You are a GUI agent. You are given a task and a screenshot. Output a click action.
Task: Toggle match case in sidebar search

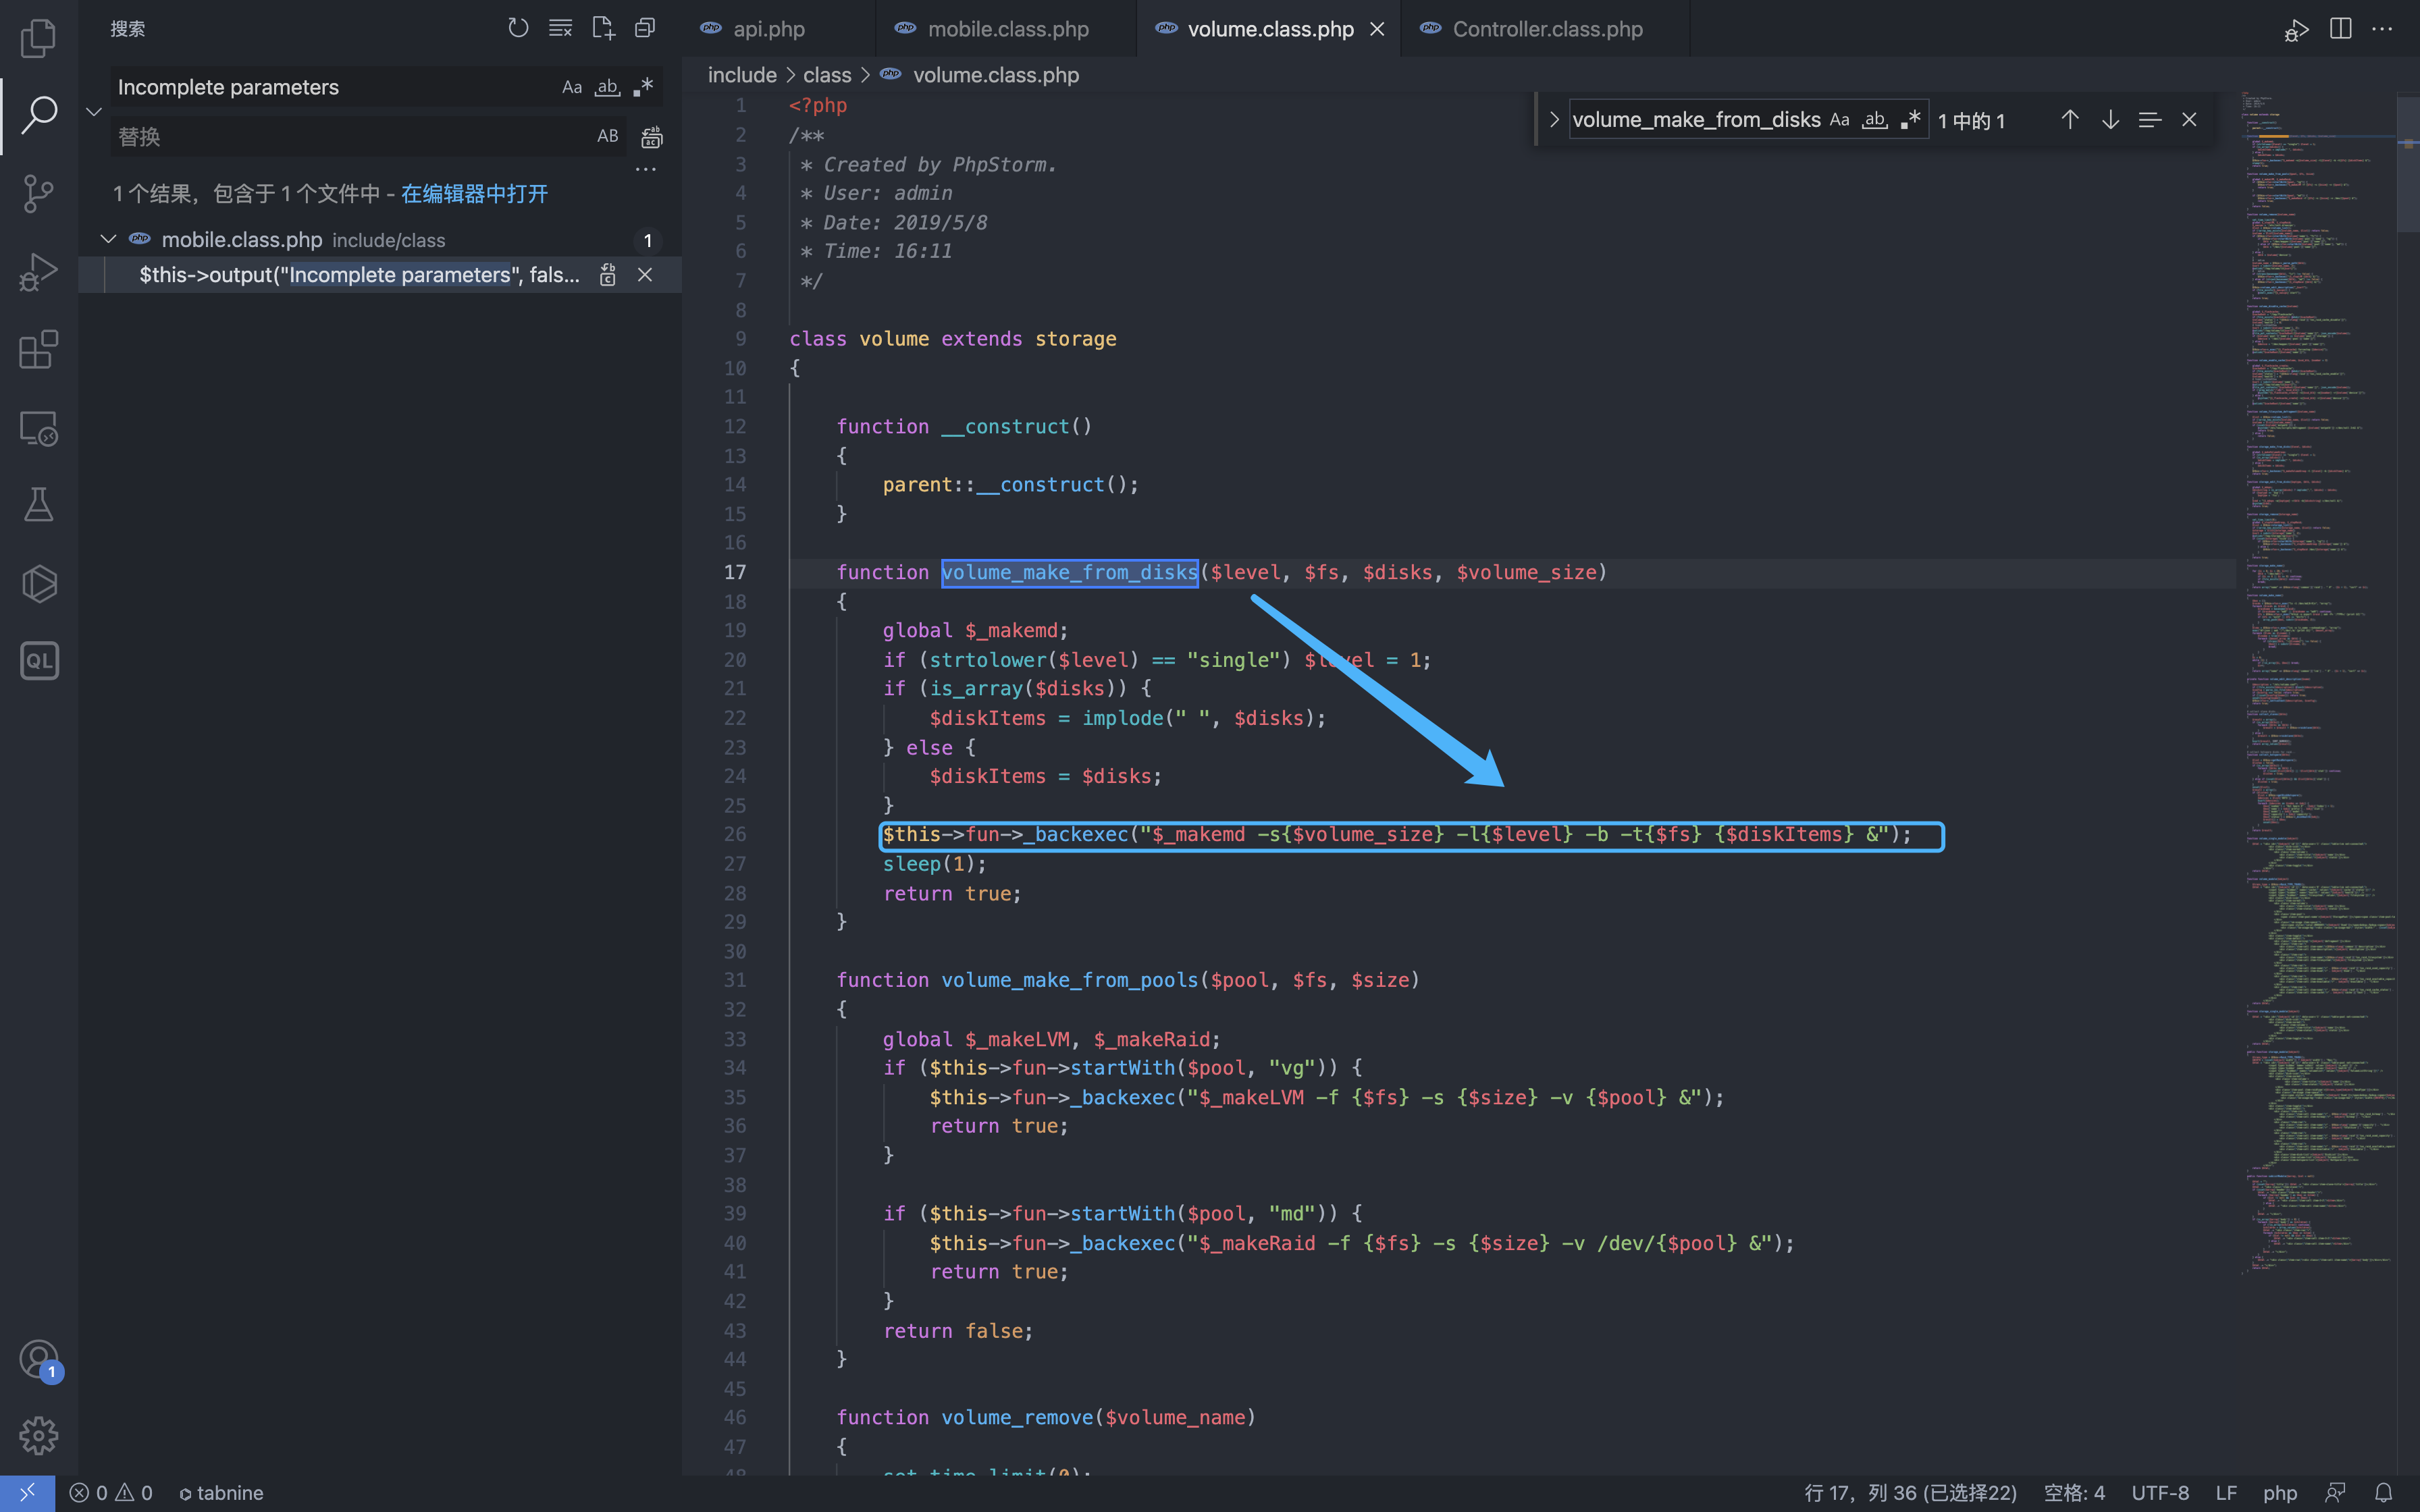pos(571,87)
